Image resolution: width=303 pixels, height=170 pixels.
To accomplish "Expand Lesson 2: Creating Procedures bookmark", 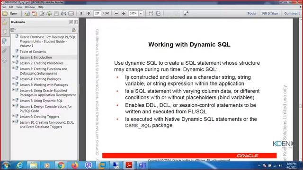I will click(x=13, y=62).
